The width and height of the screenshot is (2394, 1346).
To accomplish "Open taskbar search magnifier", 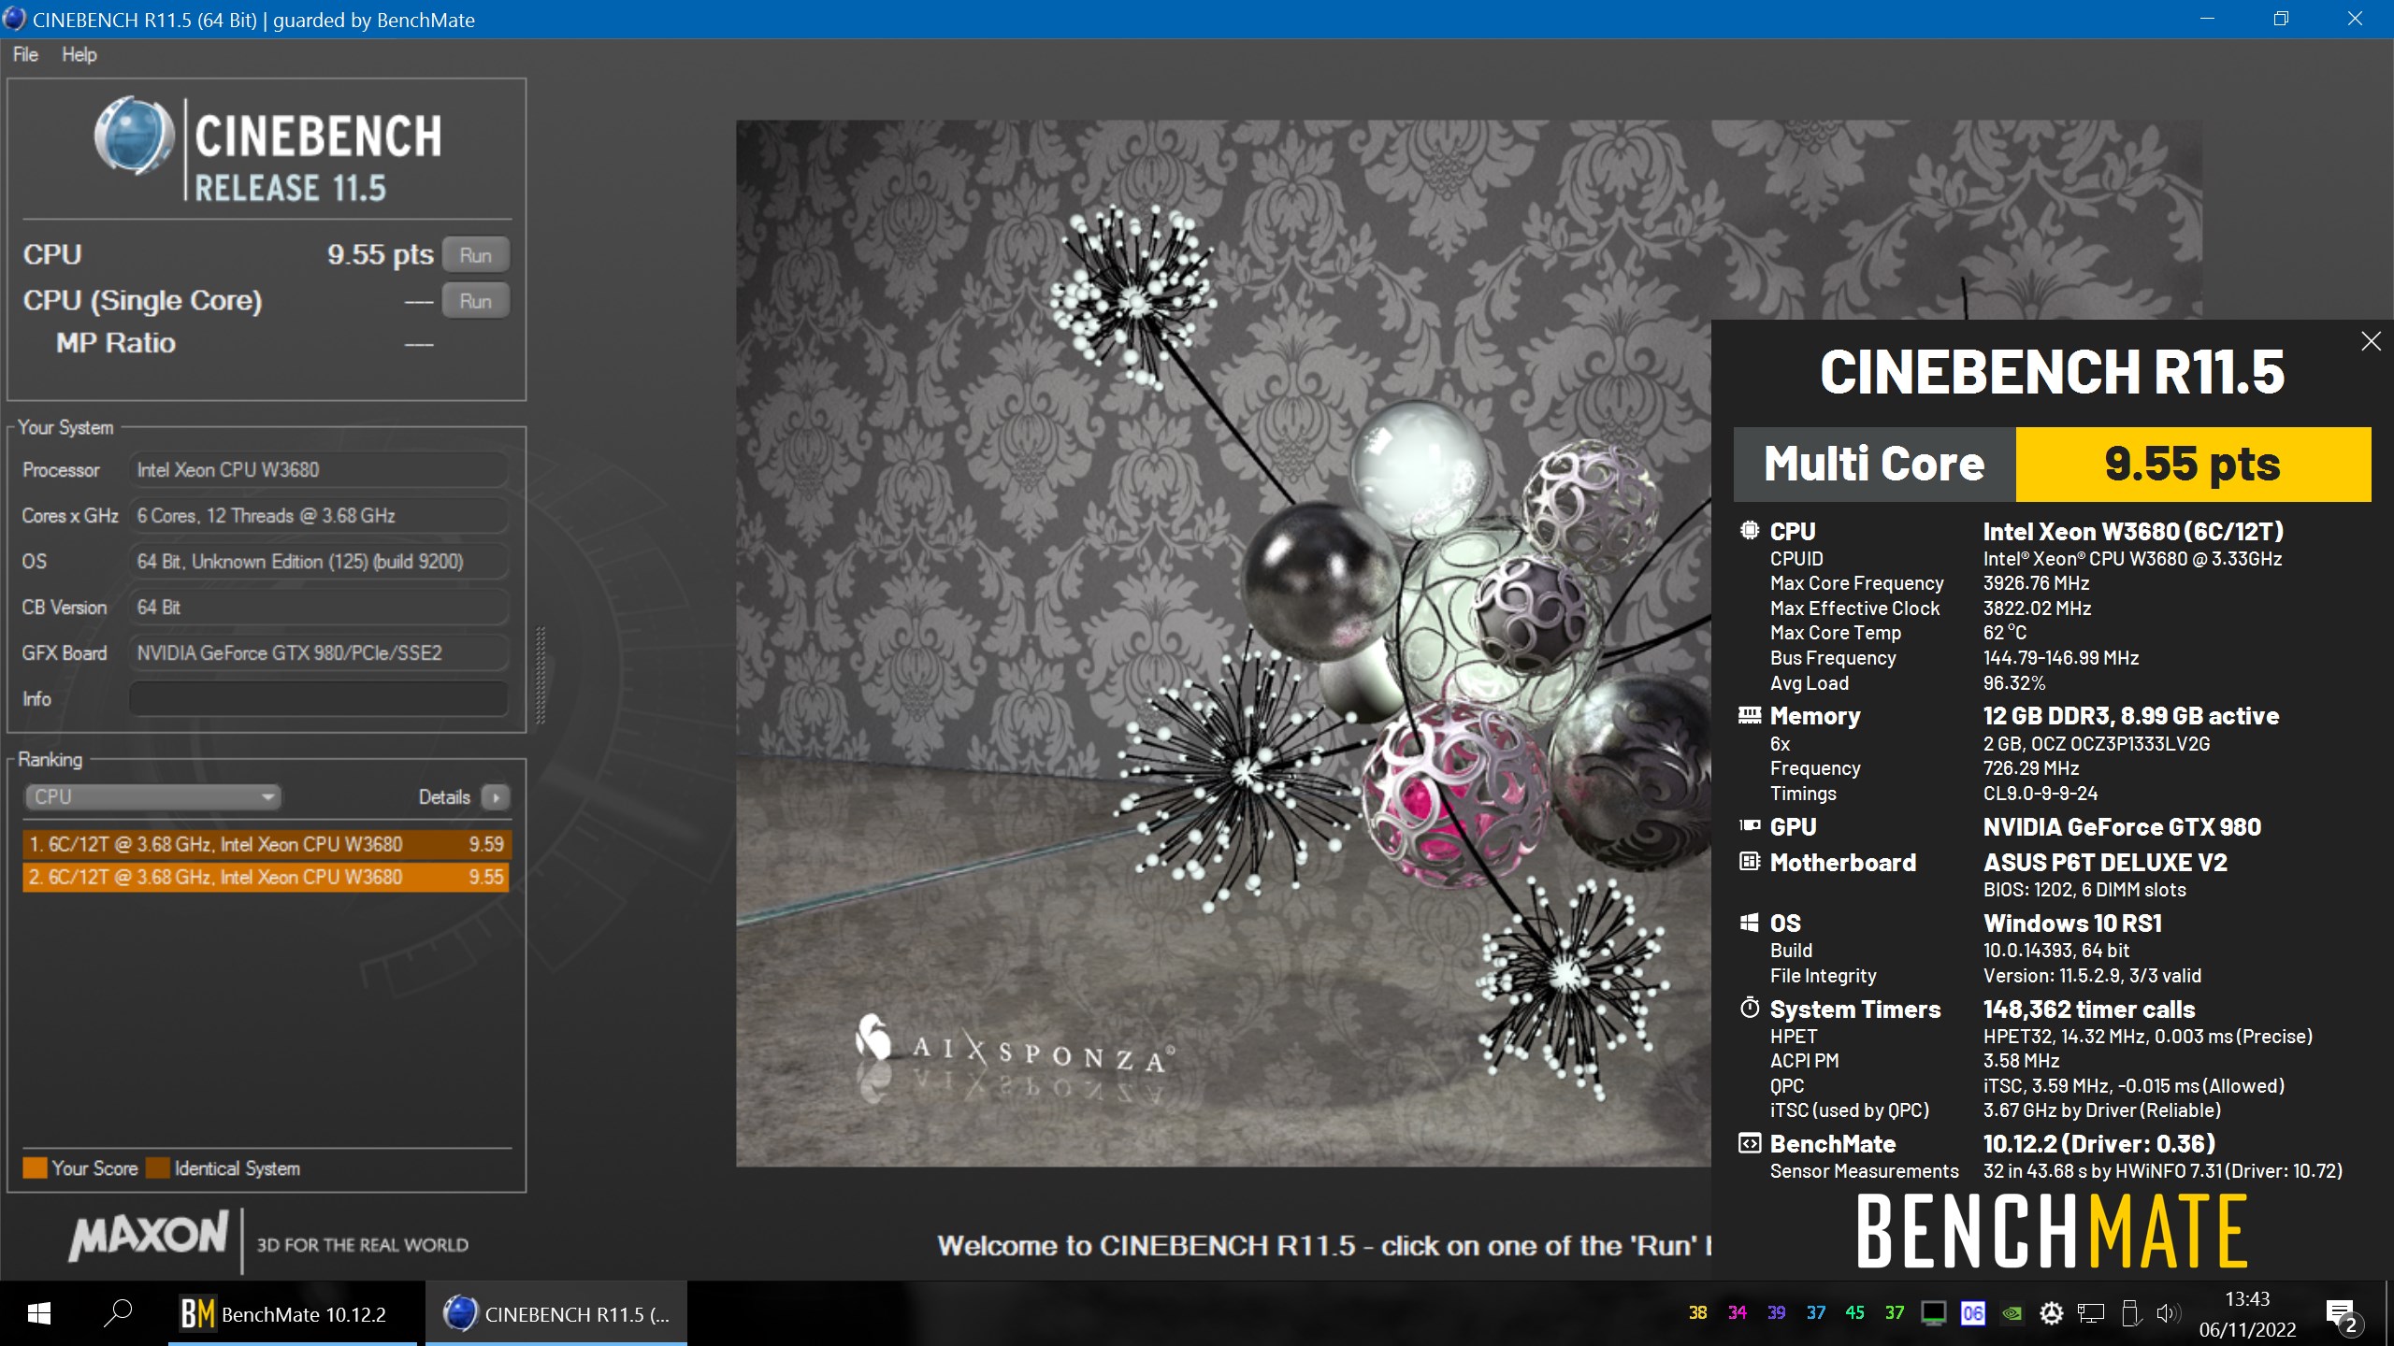I will tap(118, 1313).
